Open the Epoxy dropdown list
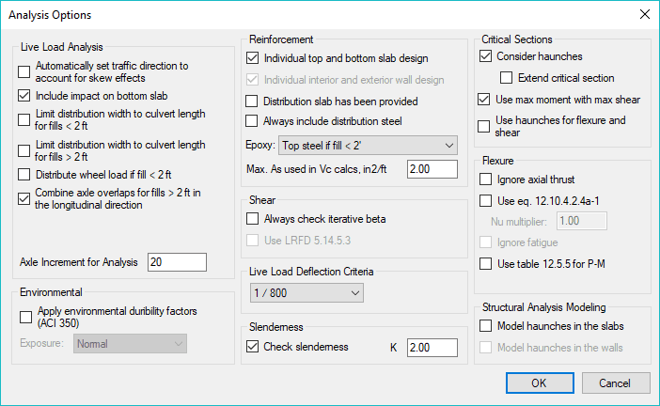The height and width of the screenshot is (406, 660). coord(367,145)
